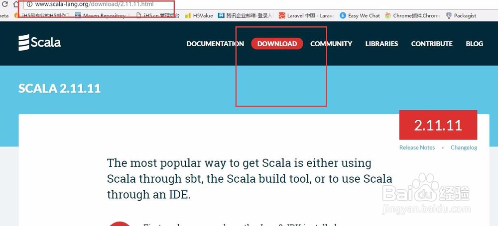Go to the browser home page icon
This screenshot has width=498, height=226.
15,4
